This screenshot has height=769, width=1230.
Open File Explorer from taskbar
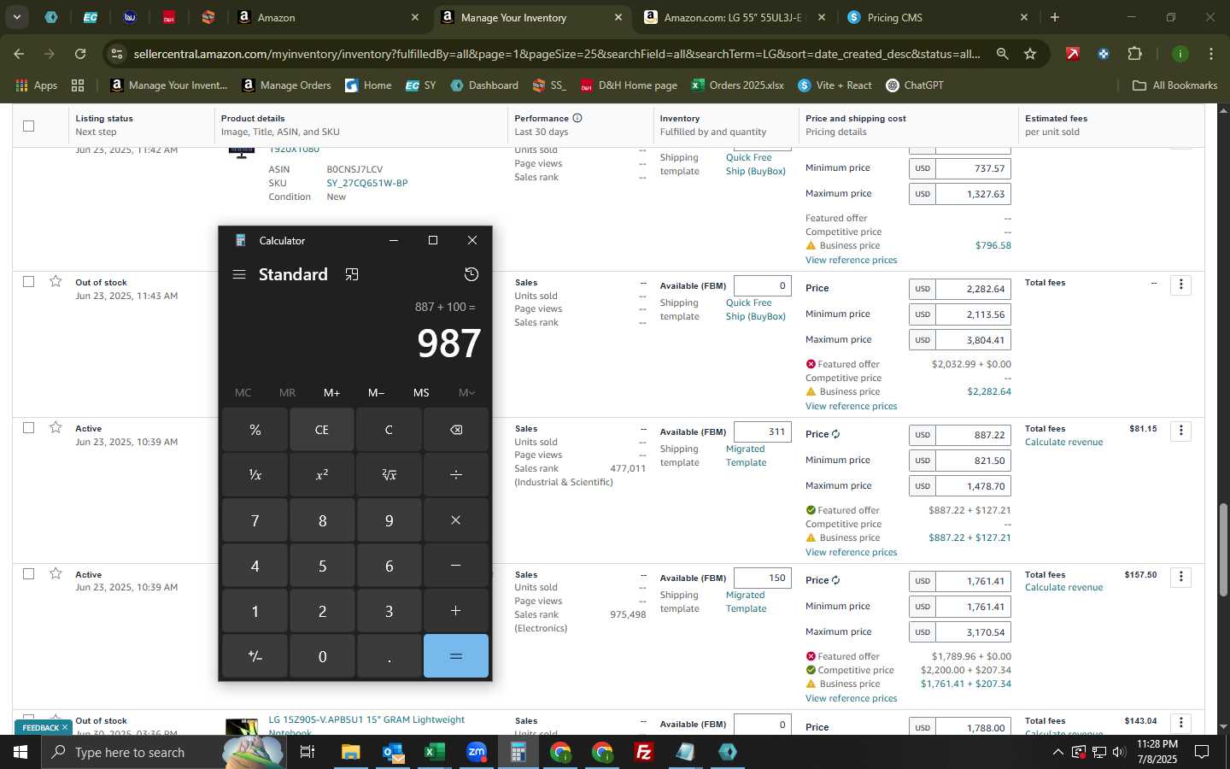[350, 752]
